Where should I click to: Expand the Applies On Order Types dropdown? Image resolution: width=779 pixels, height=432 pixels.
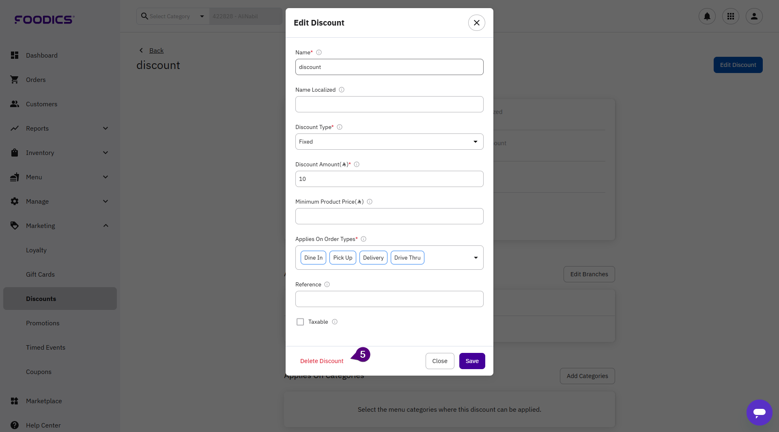pyautogui.click(x=476, y=258)
